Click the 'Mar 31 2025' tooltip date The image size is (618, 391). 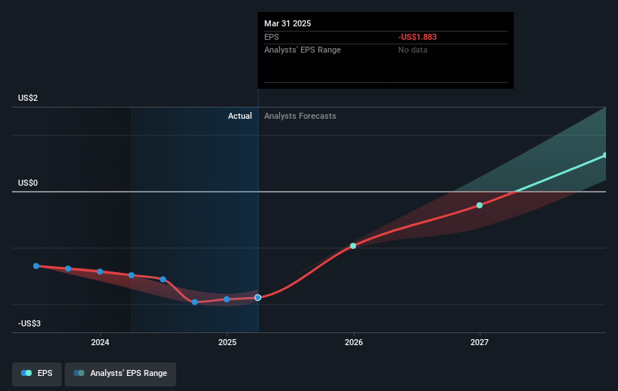tap(288, 23)
